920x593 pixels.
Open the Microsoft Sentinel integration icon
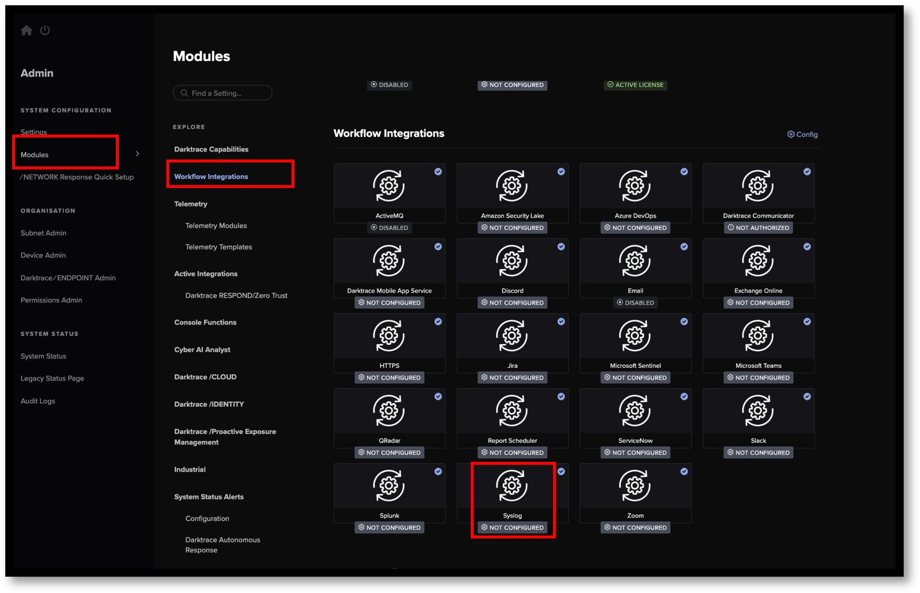click(x=635, y=335)
